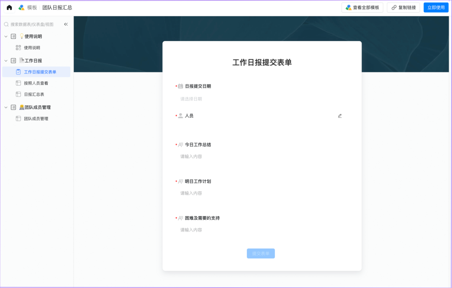Collapse the 使用说明 group chevron
This screenshot has width=452, height=288.
[x=6, y=36]
